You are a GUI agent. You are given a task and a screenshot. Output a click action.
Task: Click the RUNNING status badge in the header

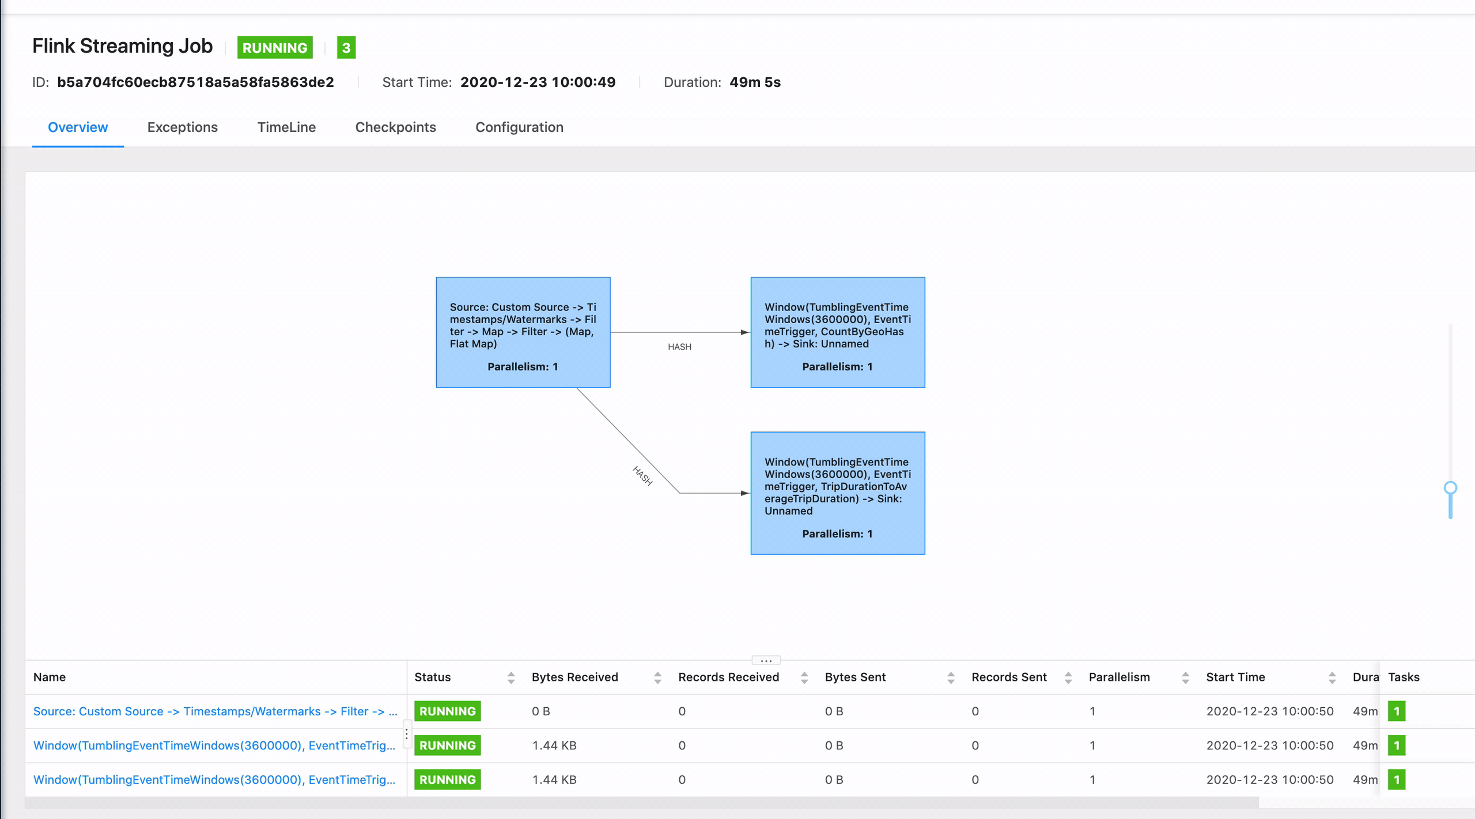coord(275,48)
